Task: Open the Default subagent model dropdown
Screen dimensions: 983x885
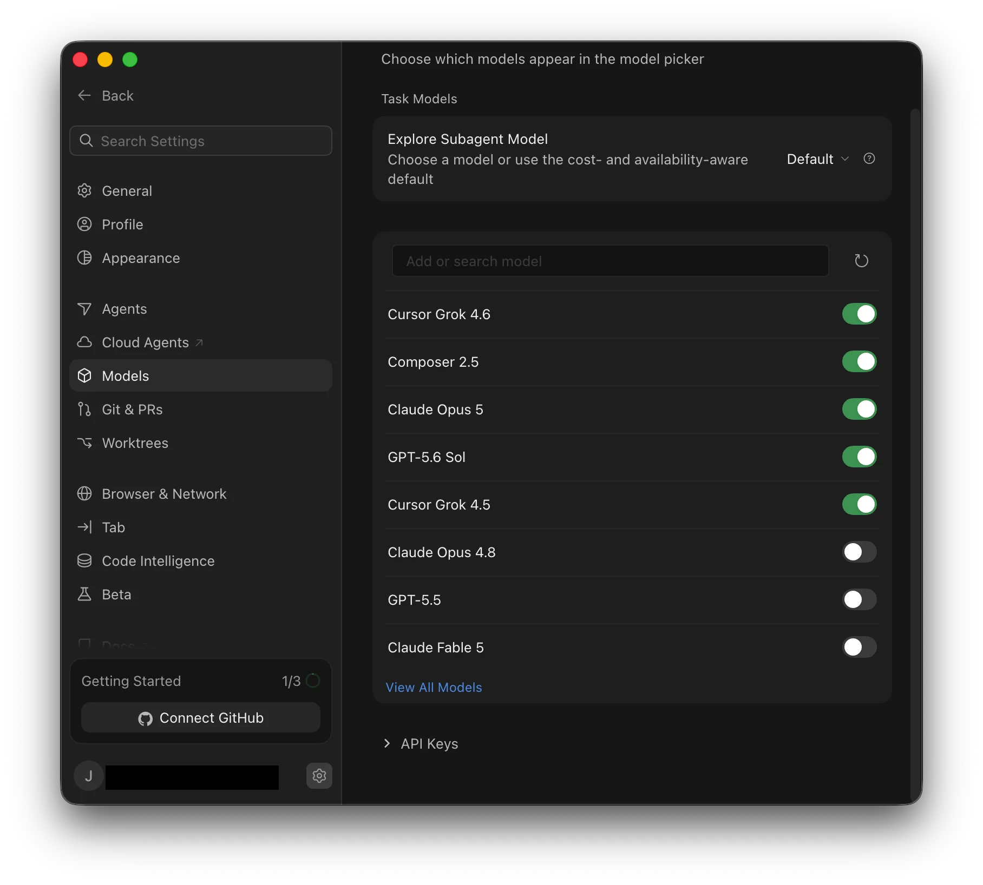Action: (x=817, y=159)
